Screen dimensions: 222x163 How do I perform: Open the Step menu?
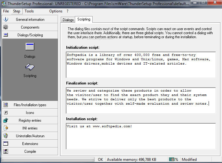click(x=17, y=11)
